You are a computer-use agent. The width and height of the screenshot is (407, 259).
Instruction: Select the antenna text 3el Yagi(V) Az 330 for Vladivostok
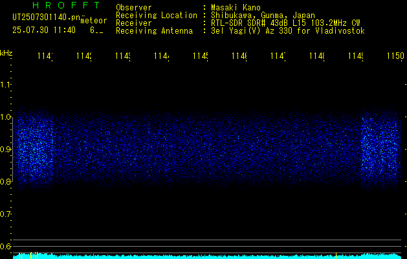pos(288,31)
